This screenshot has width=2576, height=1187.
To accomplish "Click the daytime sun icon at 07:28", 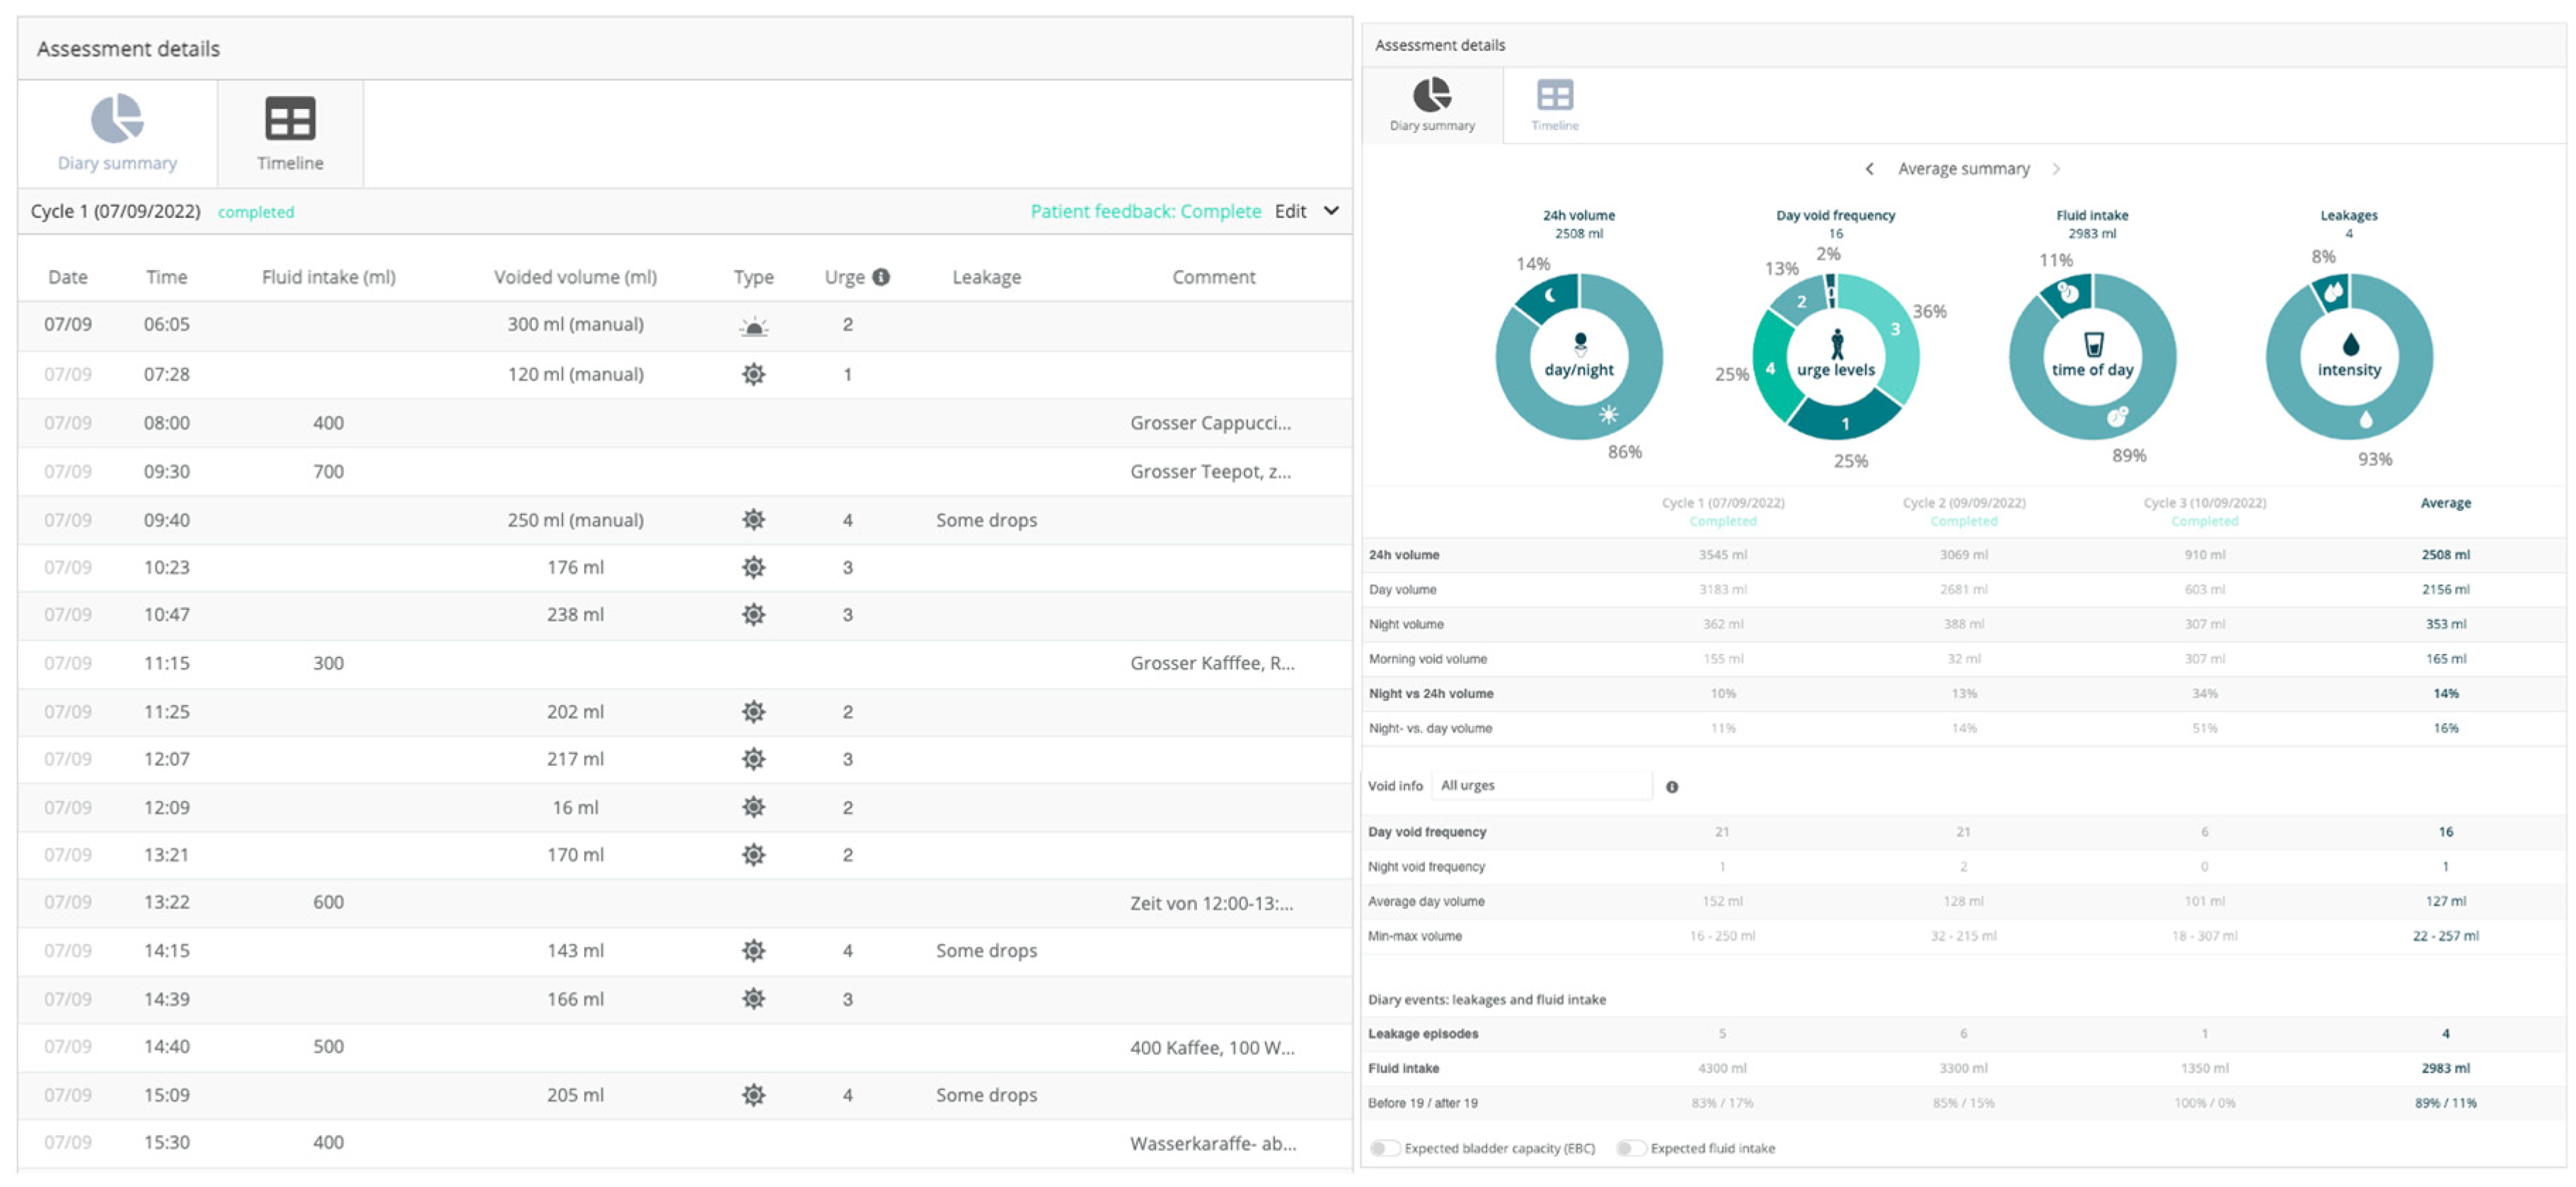I will [x=753, y=375].
